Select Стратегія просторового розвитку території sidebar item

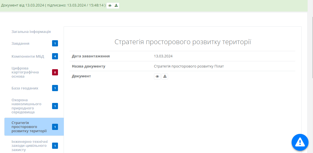coord(29,127)
